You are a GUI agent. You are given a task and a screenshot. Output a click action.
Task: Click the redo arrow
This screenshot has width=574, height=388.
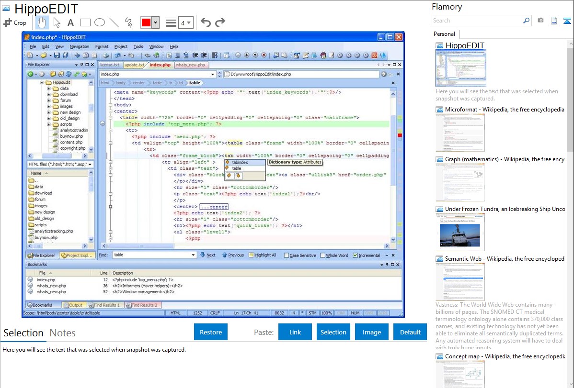tap(220, 22)
